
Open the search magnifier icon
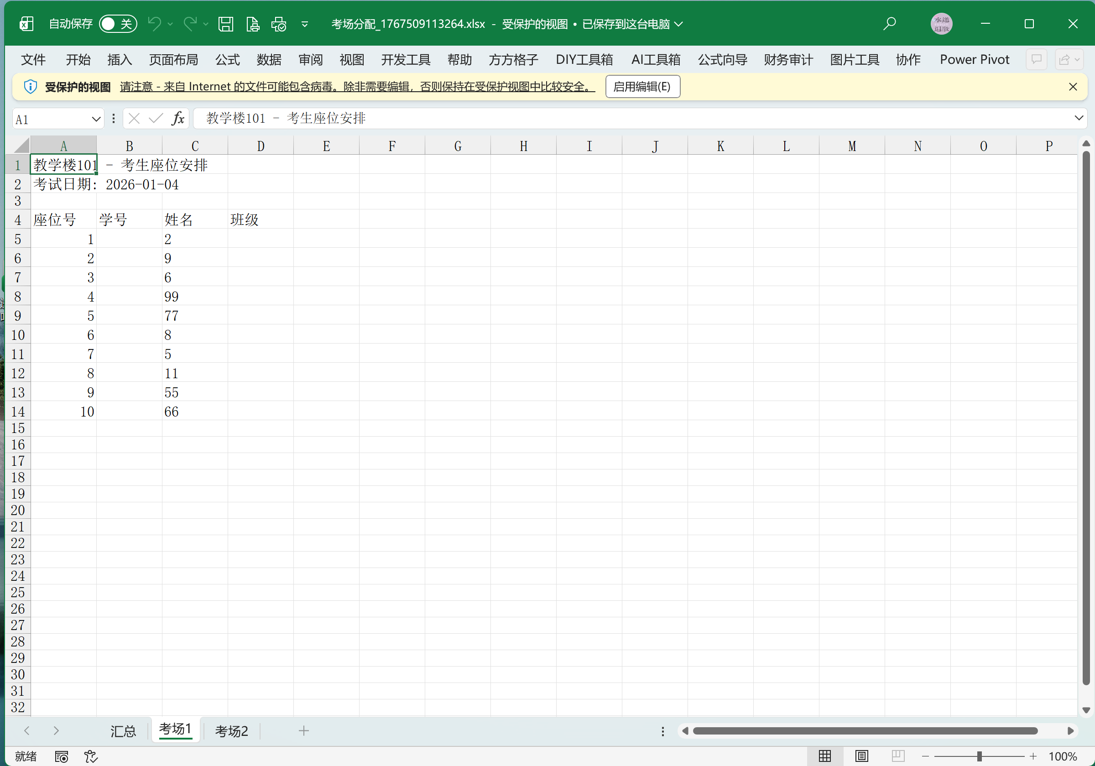889,24
